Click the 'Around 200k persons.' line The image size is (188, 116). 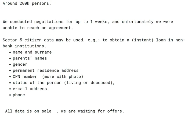click(x=27, y=3)
